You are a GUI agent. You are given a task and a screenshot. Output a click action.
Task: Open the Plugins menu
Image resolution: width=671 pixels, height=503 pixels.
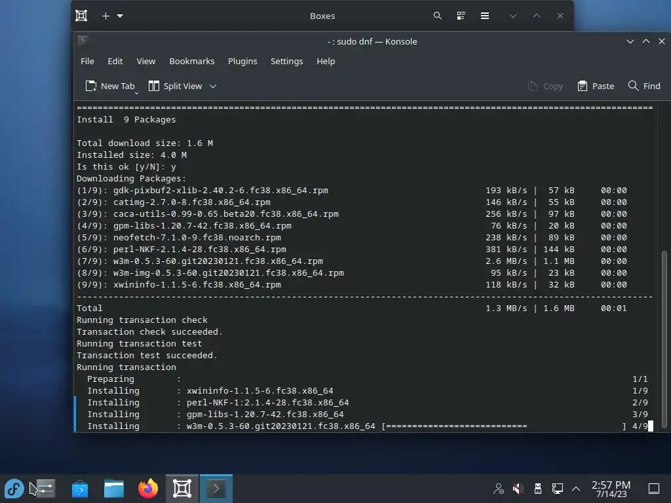tap(242, 61)
